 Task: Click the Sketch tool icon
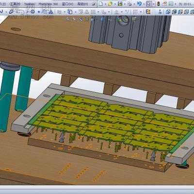pos(1,12)
